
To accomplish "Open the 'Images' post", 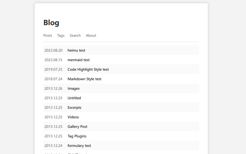I will coord(73,88).
